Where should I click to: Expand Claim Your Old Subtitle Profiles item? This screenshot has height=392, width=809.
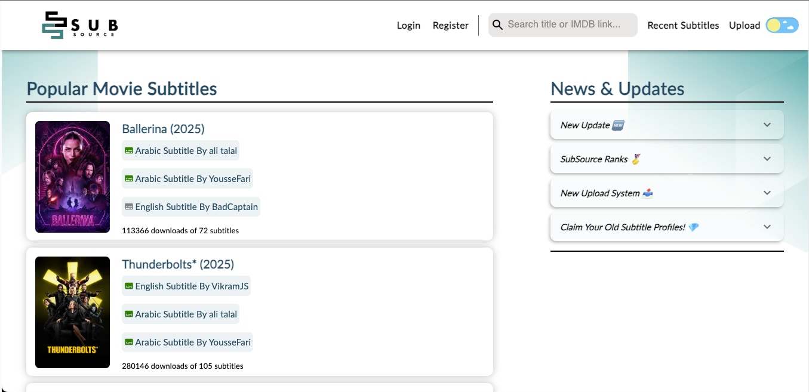coord(667,227)
